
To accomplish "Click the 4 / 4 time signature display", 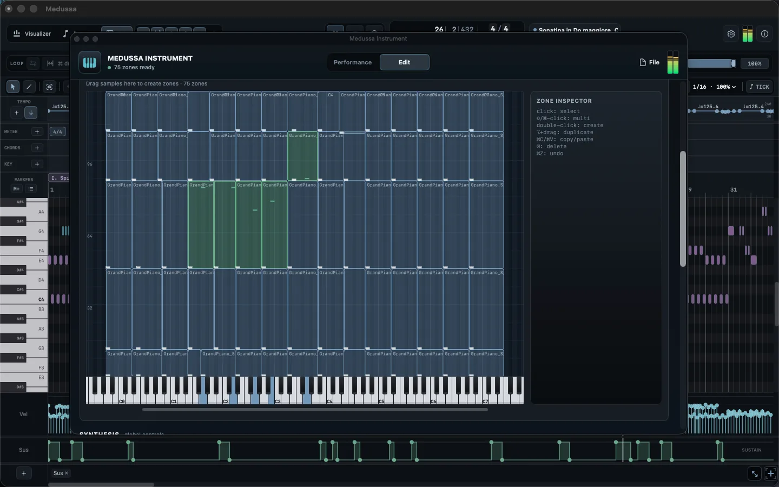I will 499,29.
